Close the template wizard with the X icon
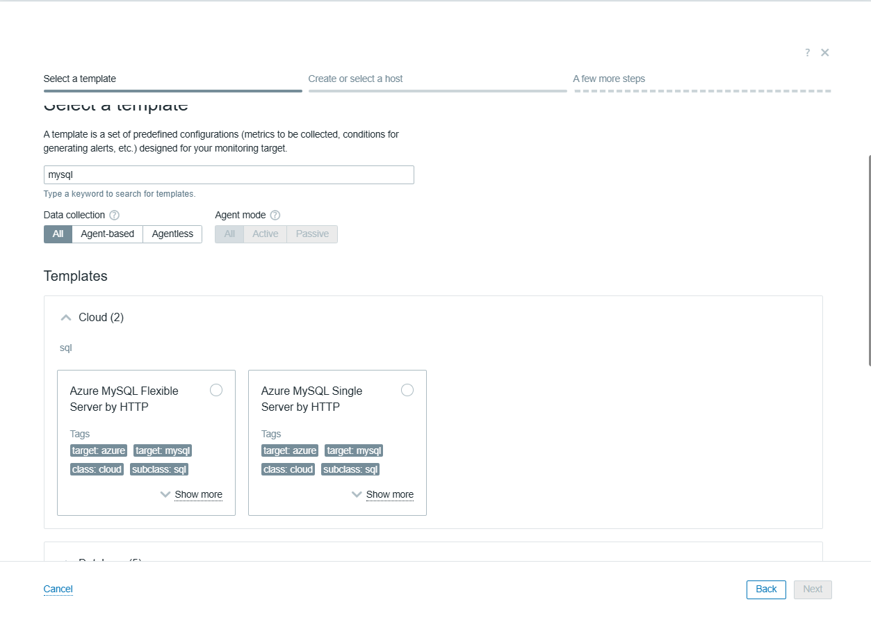Screen dimensions: 871x618 pyautogui.click(x=824, y=53)
